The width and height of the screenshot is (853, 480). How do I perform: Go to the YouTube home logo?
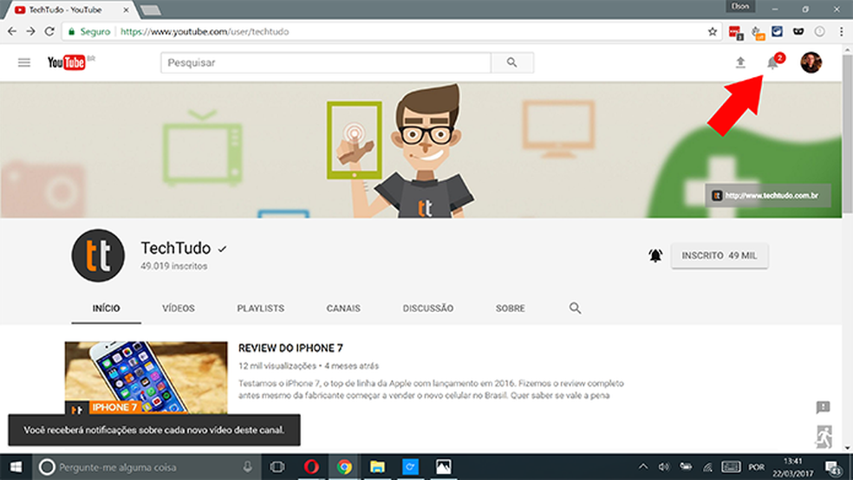67,62
